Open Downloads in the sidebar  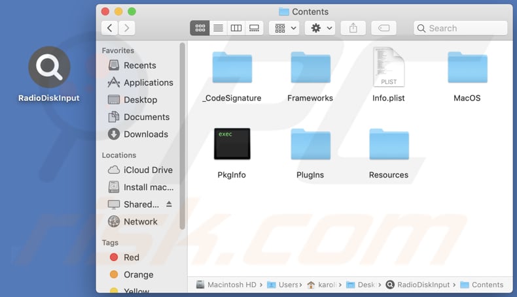tap(138, 134)
